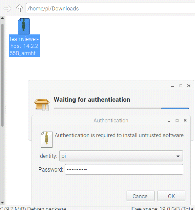
Task: Click the installation progress bar
Action: 121,108
